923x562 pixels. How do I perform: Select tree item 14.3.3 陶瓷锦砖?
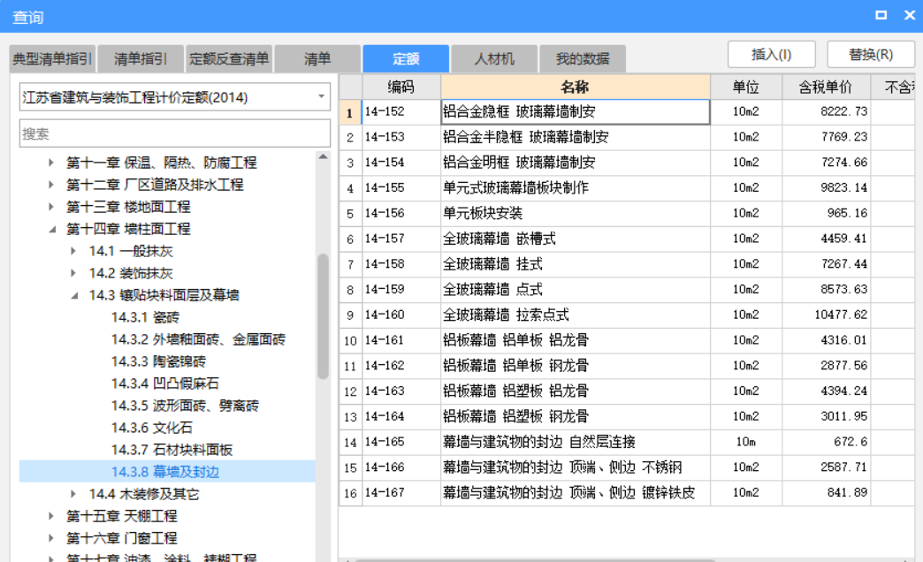click(x=158, y=361)
